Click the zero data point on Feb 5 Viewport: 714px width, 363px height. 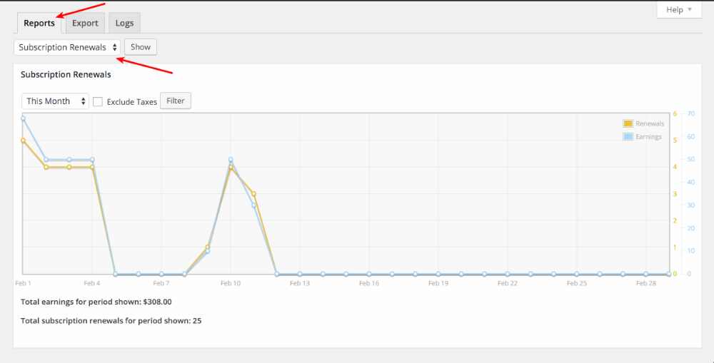tap(115, 274)
